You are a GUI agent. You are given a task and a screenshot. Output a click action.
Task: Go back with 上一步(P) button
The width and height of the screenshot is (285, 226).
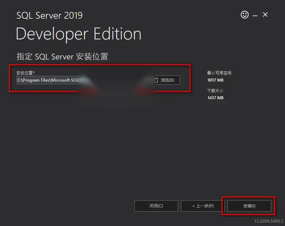203,206
